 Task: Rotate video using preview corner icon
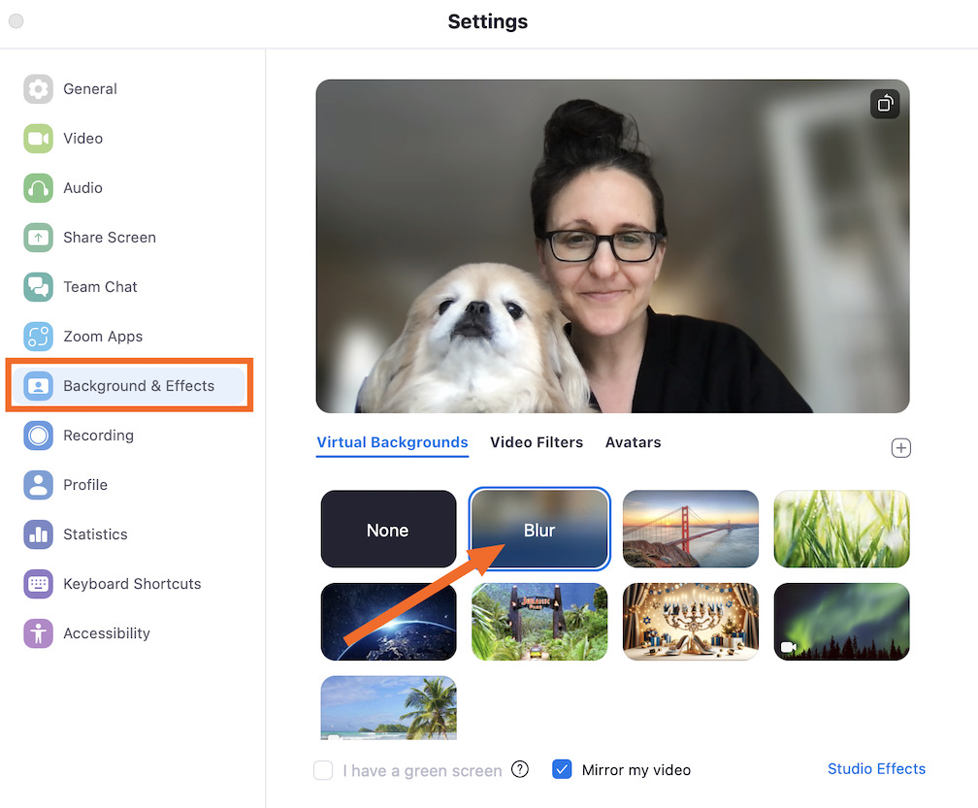click(x=884, y=104)
